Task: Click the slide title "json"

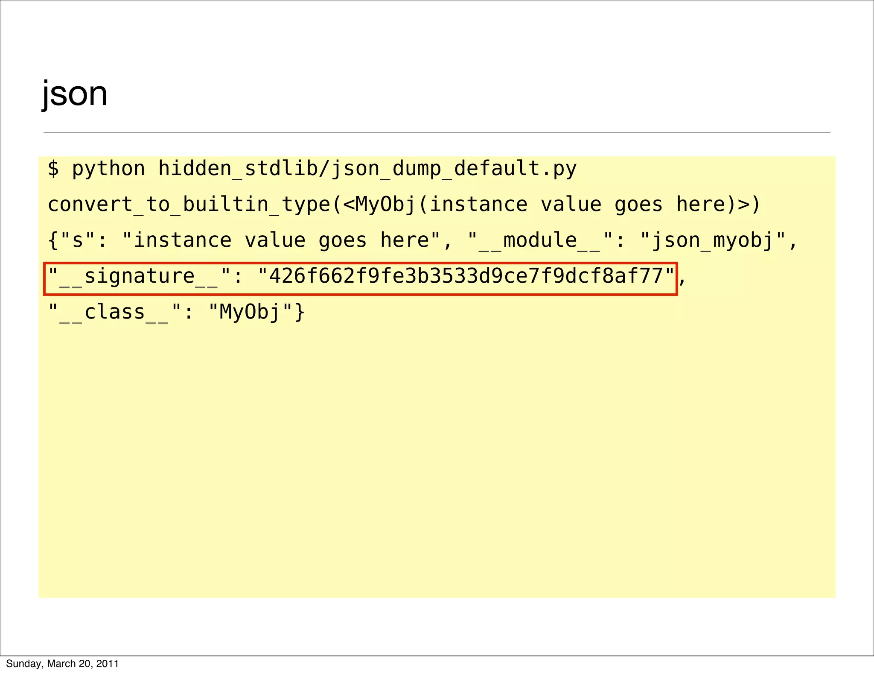Action: click(x=75, y=95)
